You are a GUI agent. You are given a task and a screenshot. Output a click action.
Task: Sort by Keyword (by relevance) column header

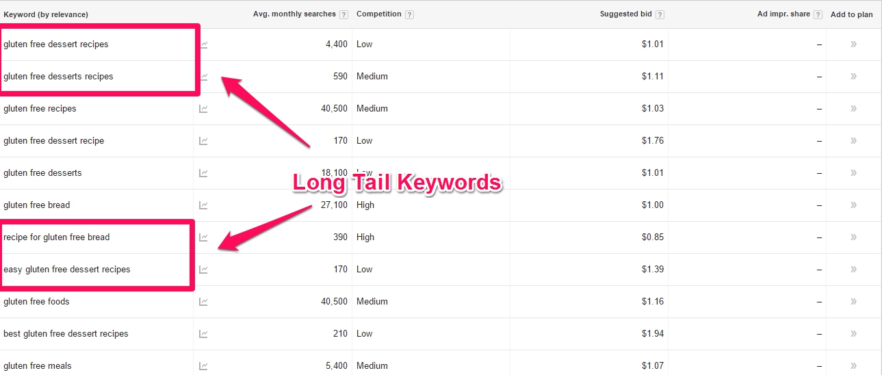46,14
